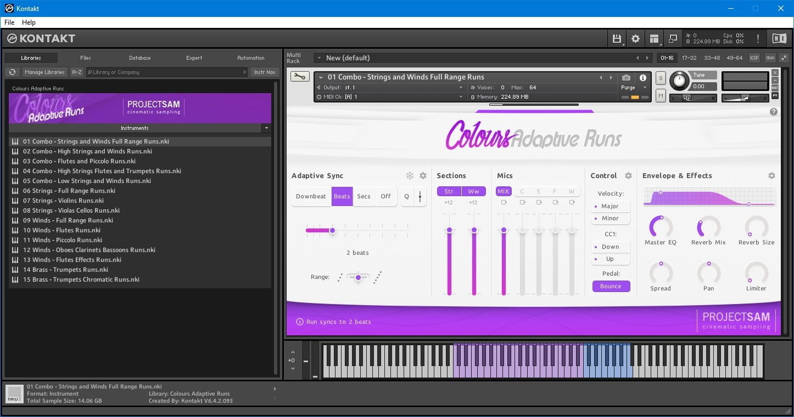Click the Q quantize button

[x=407, y=196]
